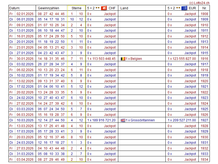
Task: Open the last draw number 1934
Action: (204, 160)
